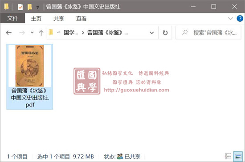Click the address bar folder icon
This screenshot has height=162, width=245.
(51, 32)
